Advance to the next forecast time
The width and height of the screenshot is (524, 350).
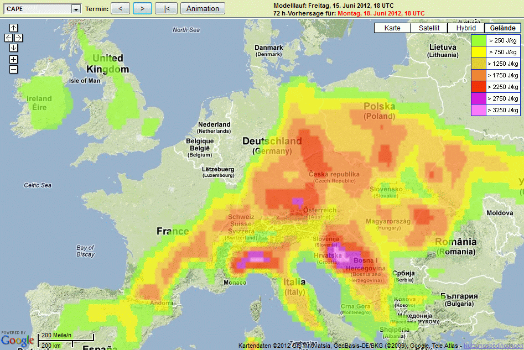point(142,8)
